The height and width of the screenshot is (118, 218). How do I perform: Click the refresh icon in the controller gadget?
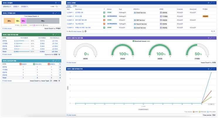click(x=56, y=6)
